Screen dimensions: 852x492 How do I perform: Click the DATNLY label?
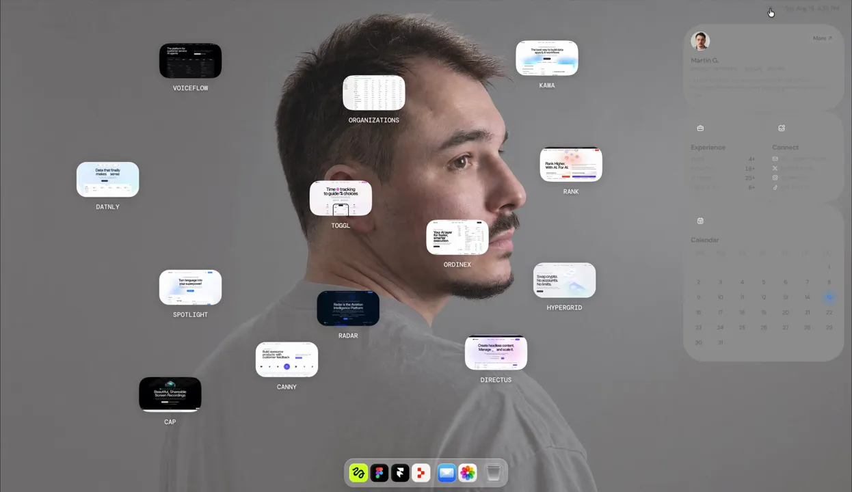pos(107,207)
